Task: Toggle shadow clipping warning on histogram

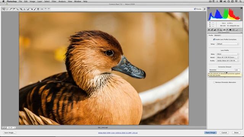Action: tap(209, 8)
